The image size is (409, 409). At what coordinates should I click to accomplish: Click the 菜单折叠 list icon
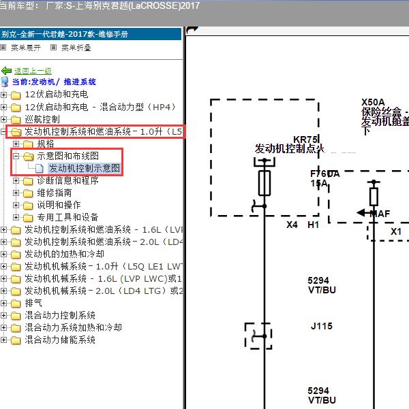(53, 48)
